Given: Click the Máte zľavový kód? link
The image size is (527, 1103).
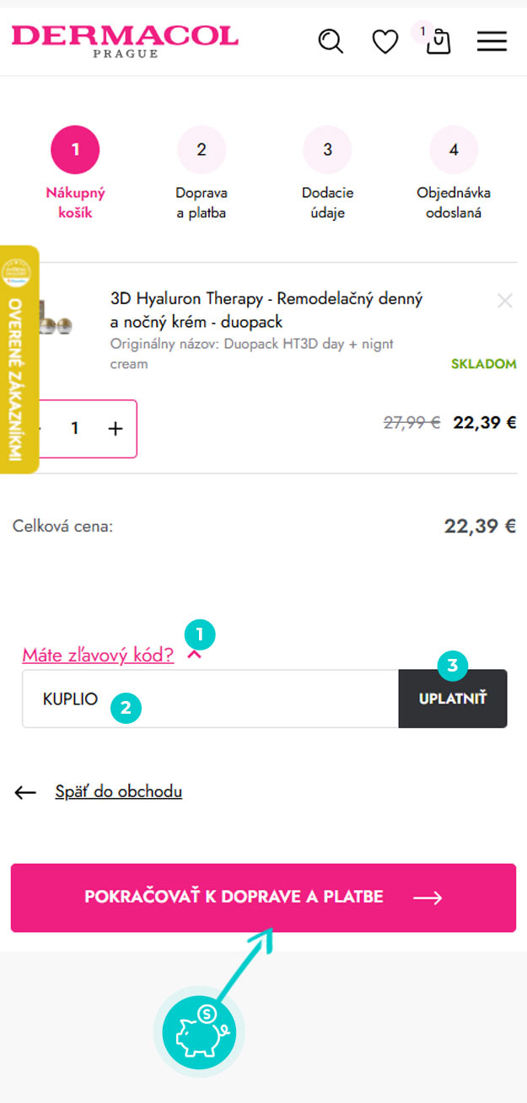Looking at the screenshot, I should (98, 655).
